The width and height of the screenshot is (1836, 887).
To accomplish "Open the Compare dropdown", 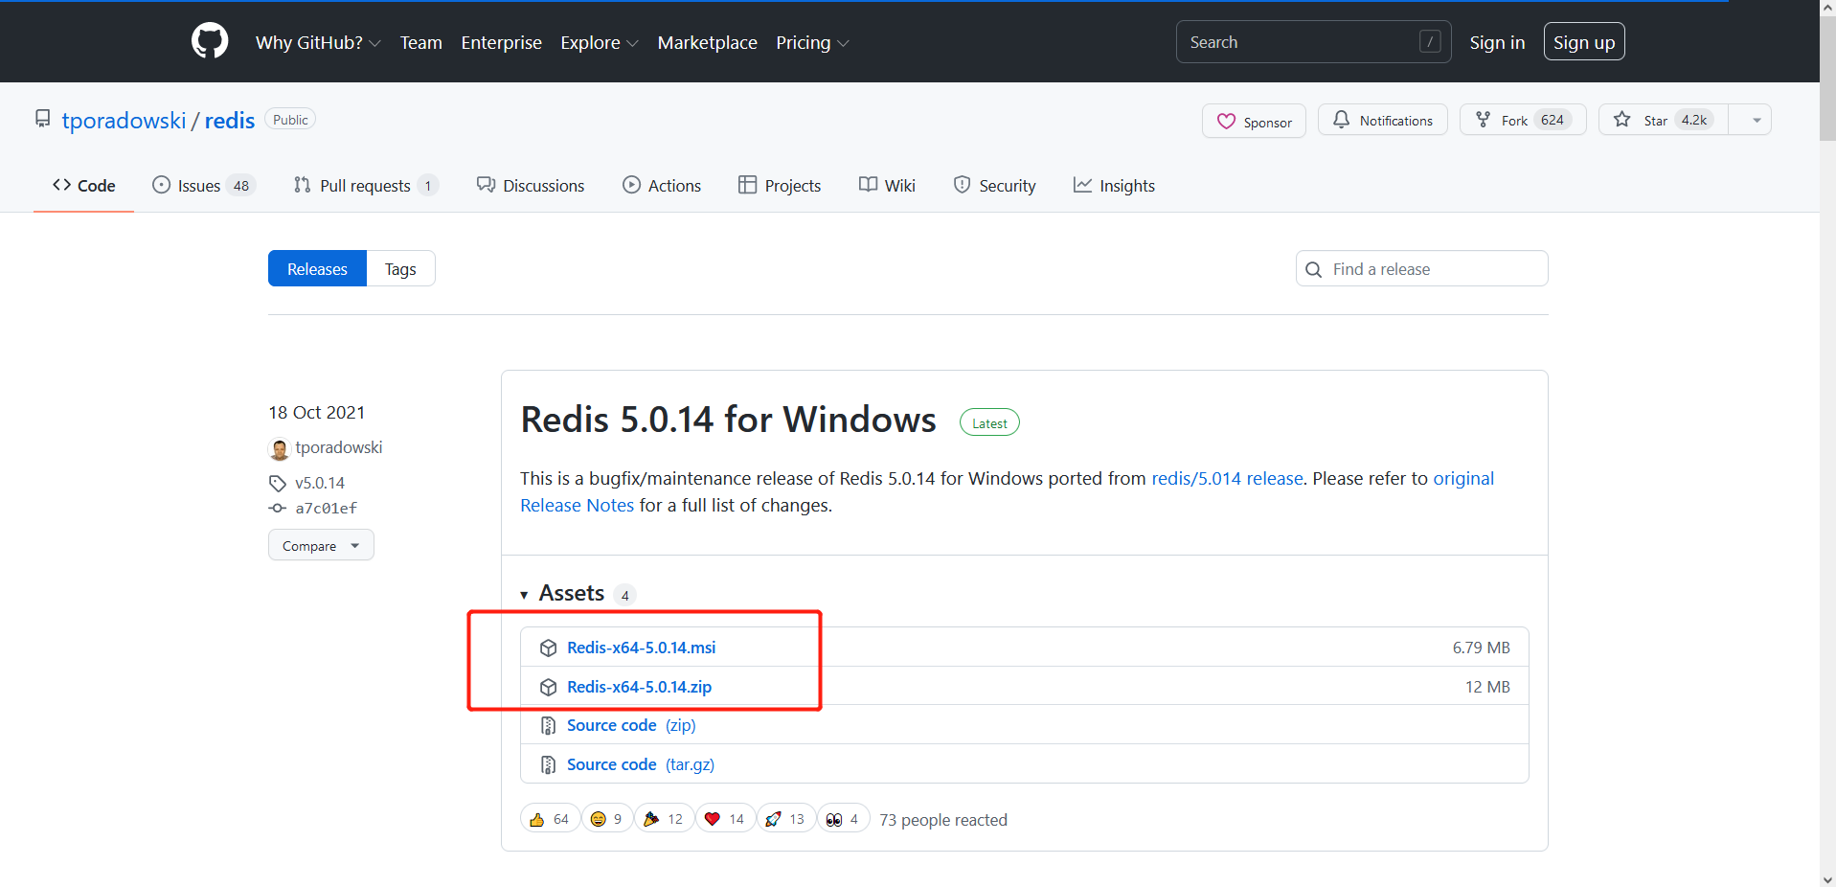I will 321,545.
